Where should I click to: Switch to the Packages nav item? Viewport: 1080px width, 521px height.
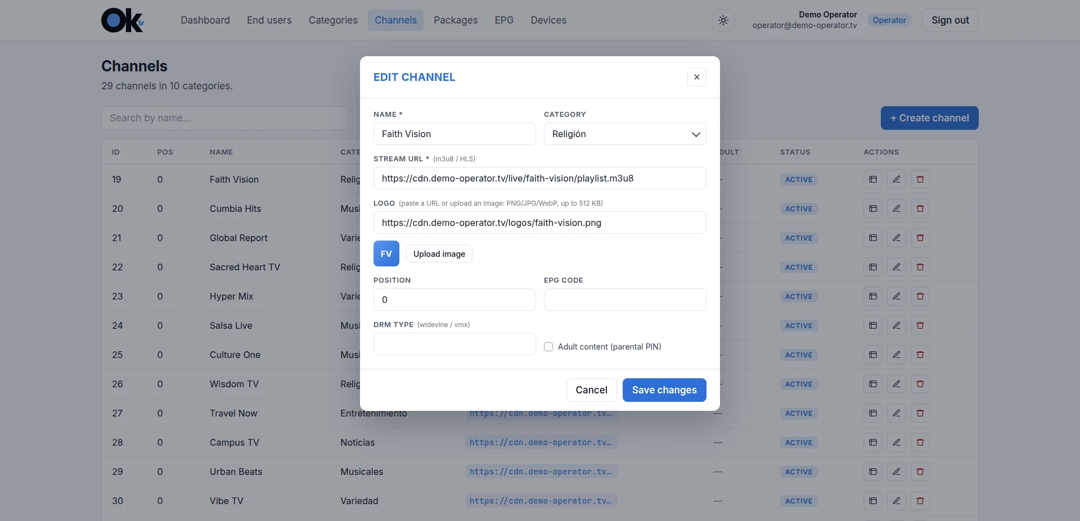tap(456, 20)
